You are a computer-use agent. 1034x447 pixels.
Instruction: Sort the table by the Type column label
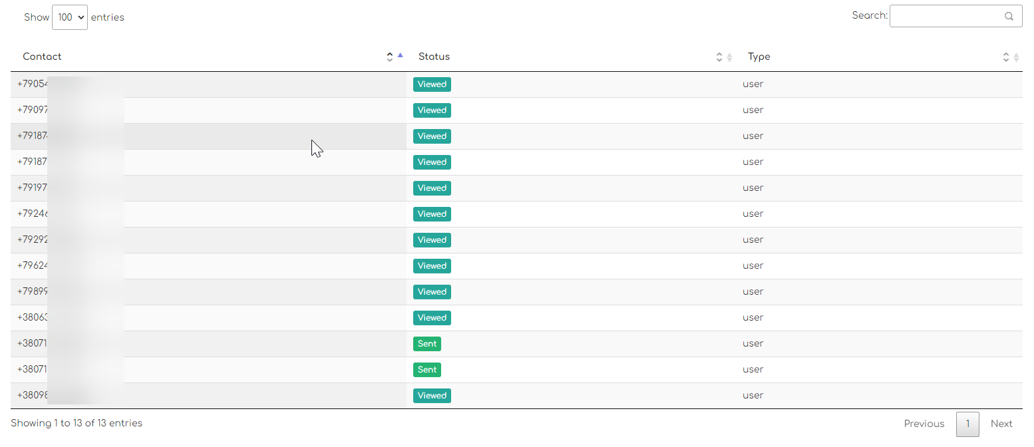[759, 57]
